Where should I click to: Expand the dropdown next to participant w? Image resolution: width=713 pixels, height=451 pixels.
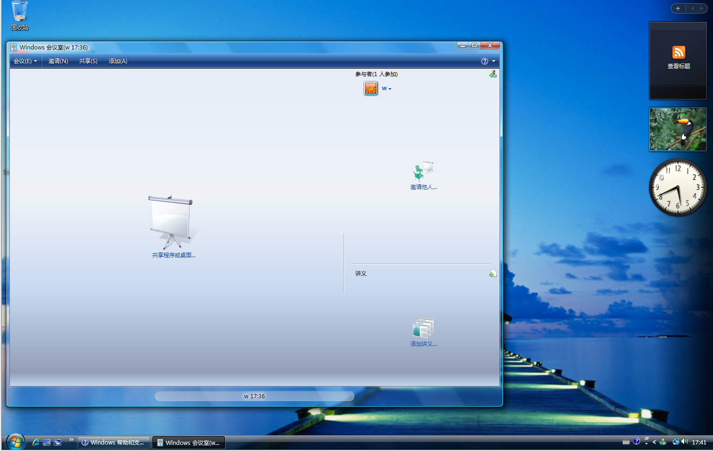[389, 88]
